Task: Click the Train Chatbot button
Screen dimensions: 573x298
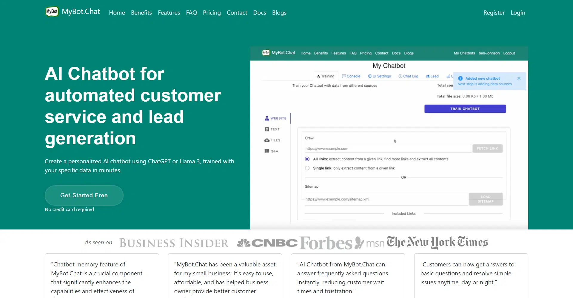Action: point(465,109)
